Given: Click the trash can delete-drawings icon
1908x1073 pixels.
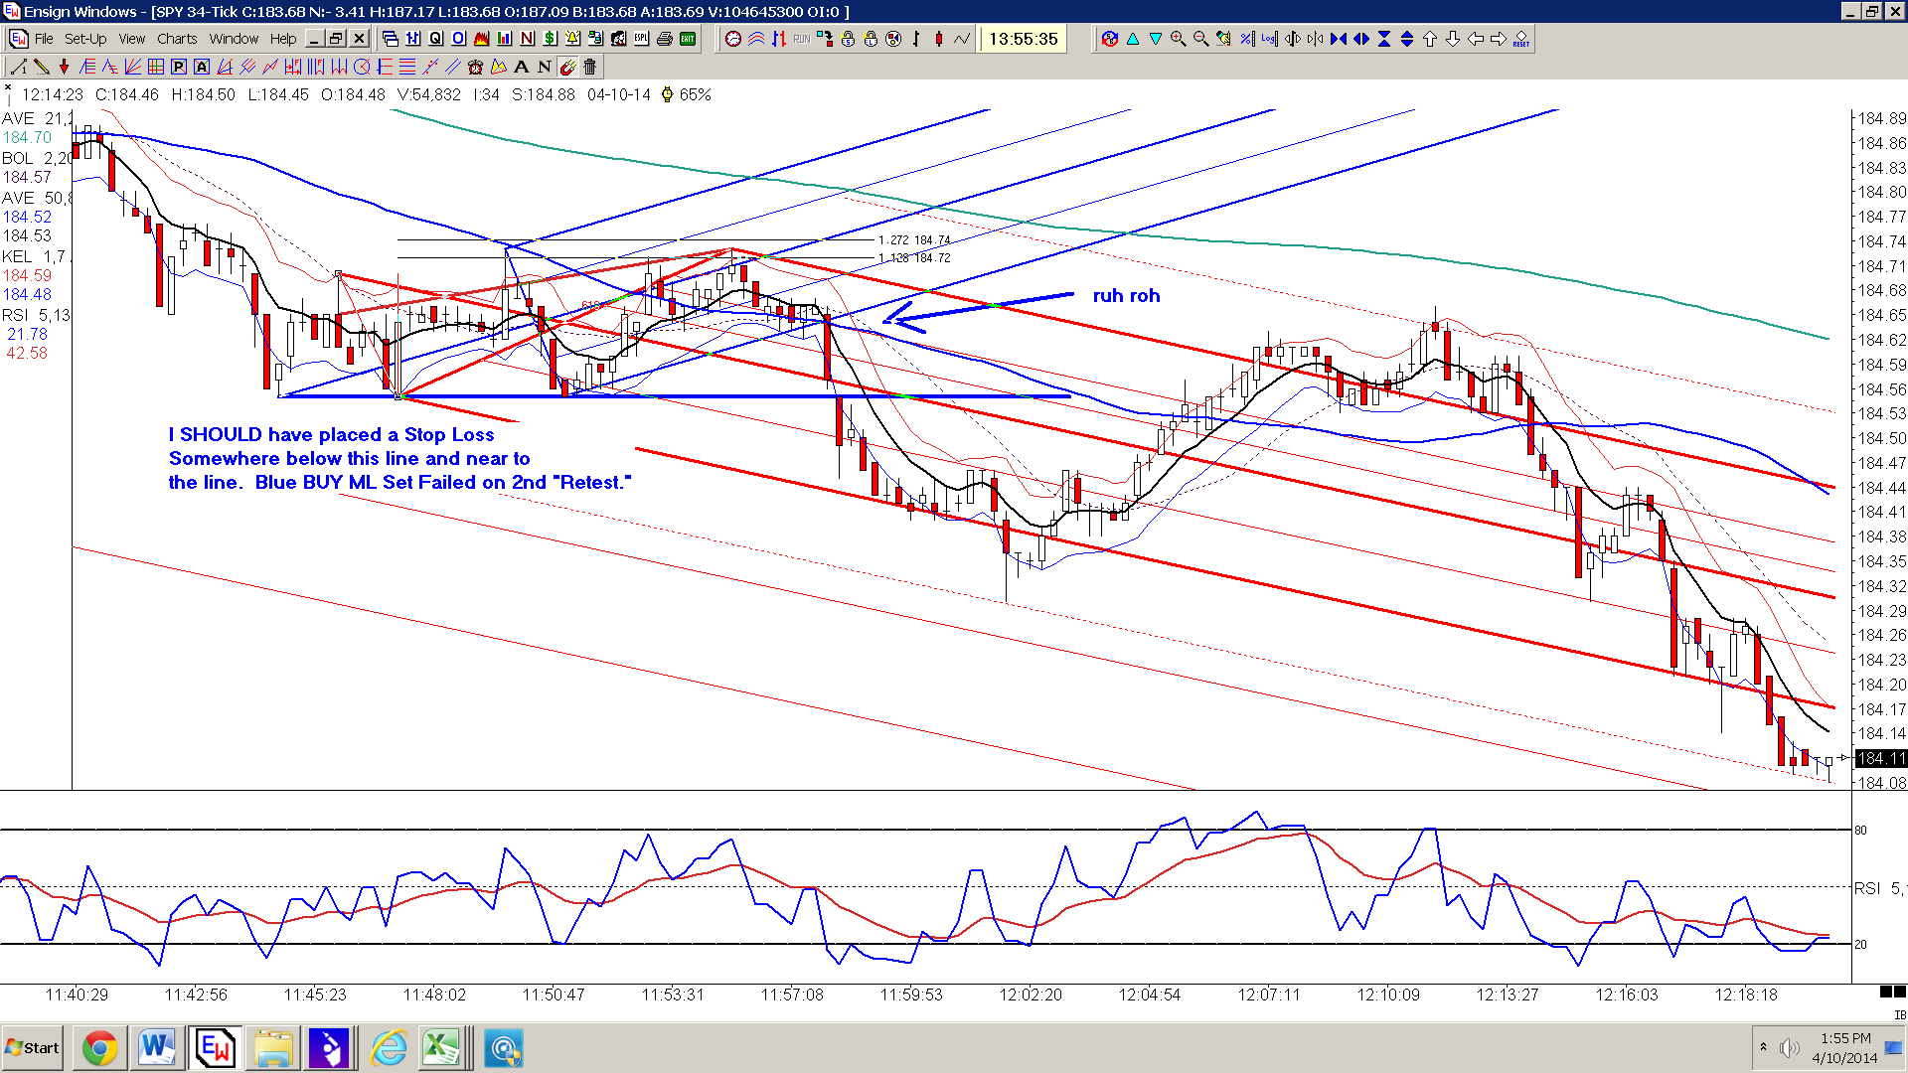Looking at the screenshot, I should (x=589, y=67).
